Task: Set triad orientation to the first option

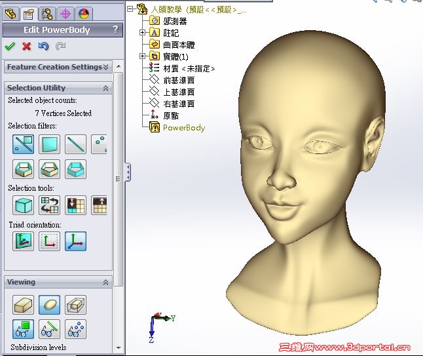Action: tap(23, 241)
